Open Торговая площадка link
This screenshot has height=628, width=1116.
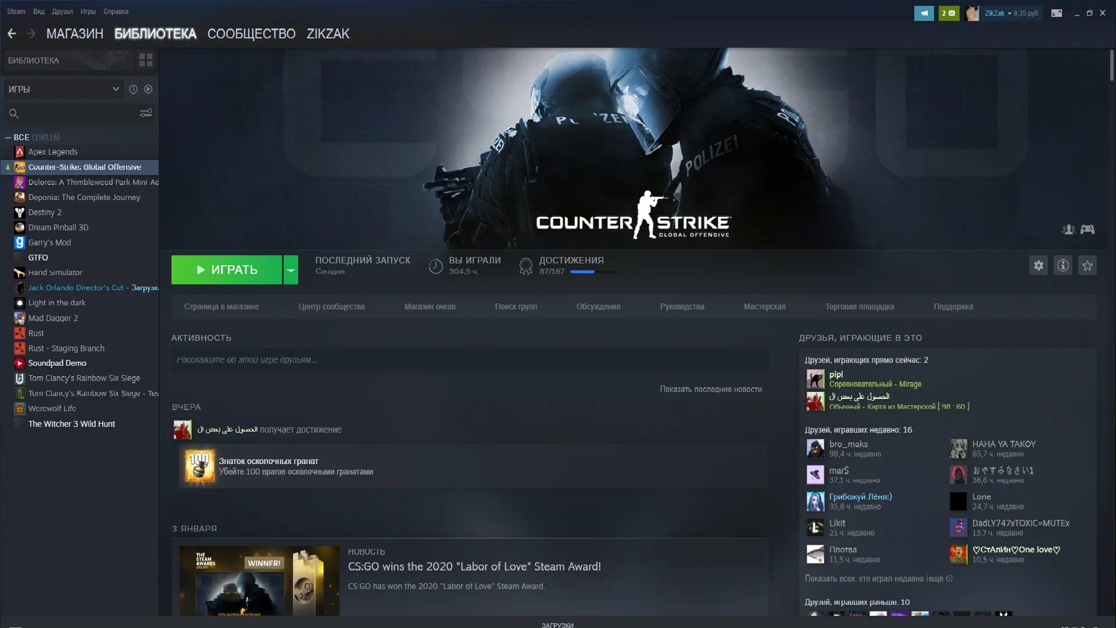860,306
